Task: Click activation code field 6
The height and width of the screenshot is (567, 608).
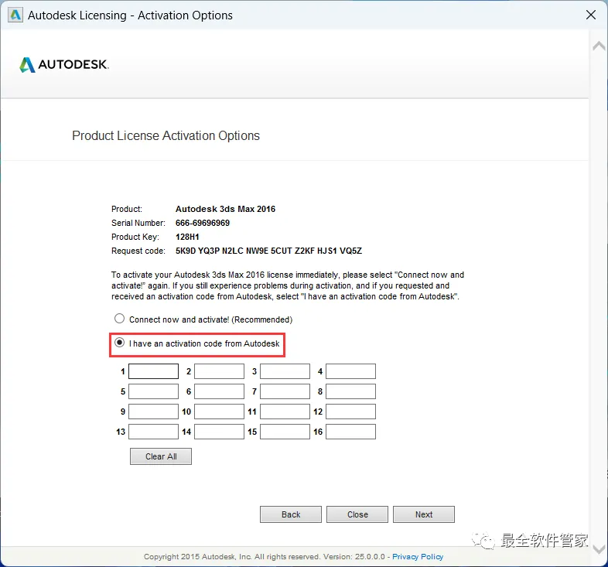Action: click(219, 391)
